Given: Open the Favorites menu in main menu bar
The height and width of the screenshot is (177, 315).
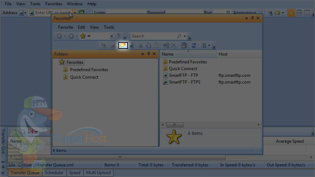Looking at the screenshot, I should pos(54,4).
